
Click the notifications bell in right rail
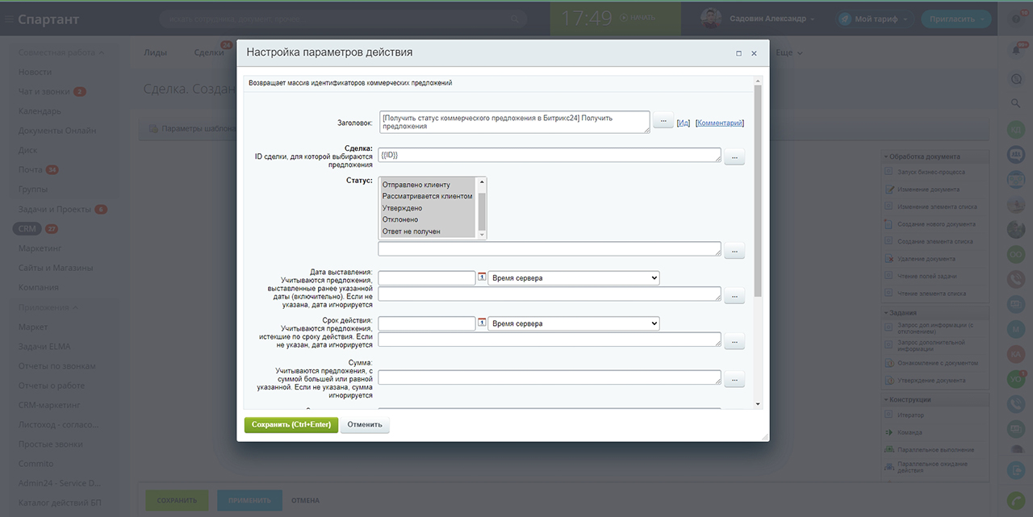[x=1017, y=50]
